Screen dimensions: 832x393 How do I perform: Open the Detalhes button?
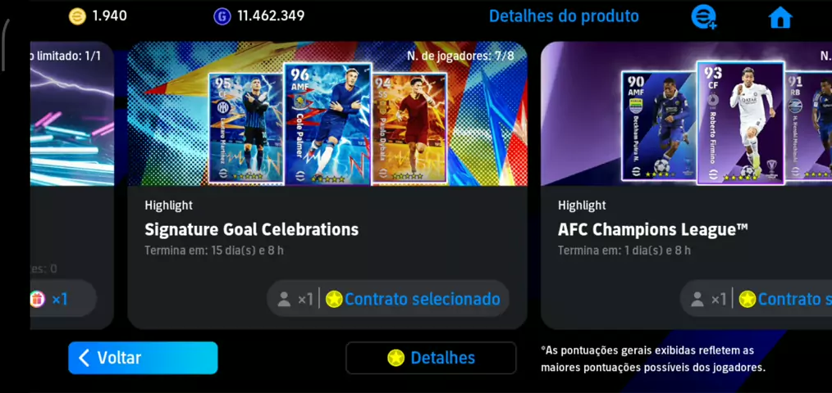[x=431, y=358]
